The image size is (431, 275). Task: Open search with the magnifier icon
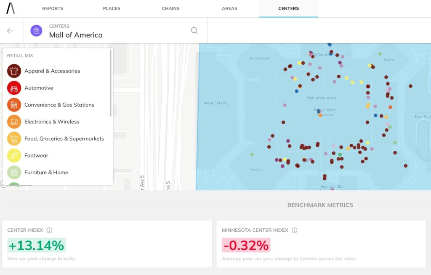(x=194, y=30)
